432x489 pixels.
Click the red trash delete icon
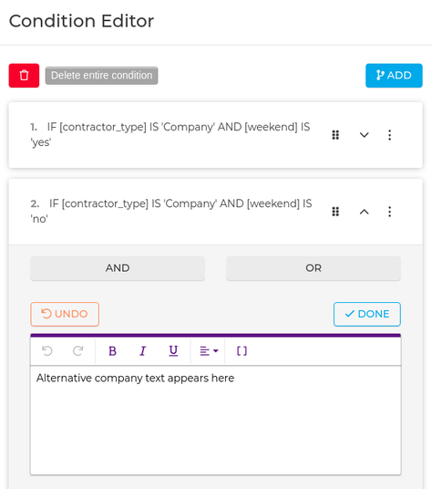[x=24, y=76]
